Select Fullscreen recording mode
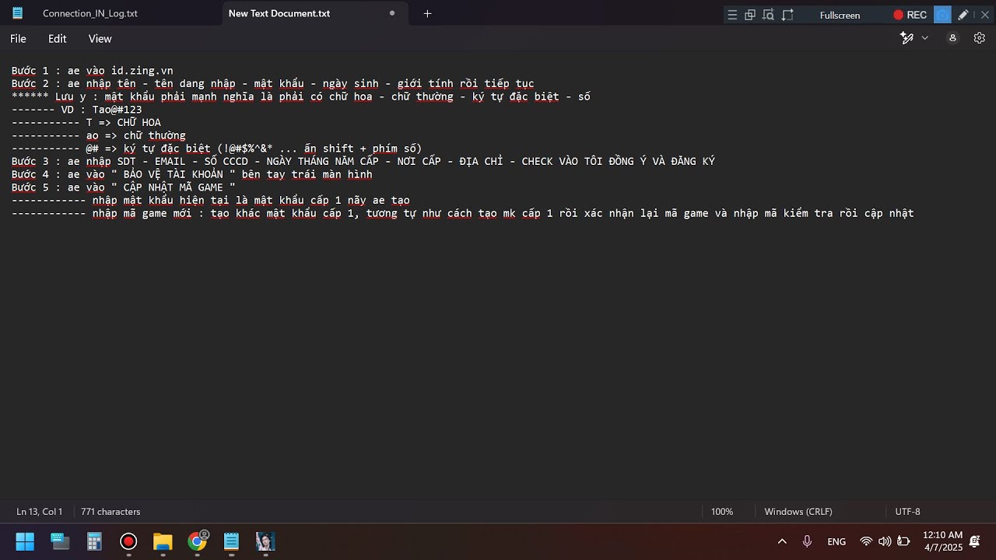Screen dimensions: 996x560 tap(840, 15)
